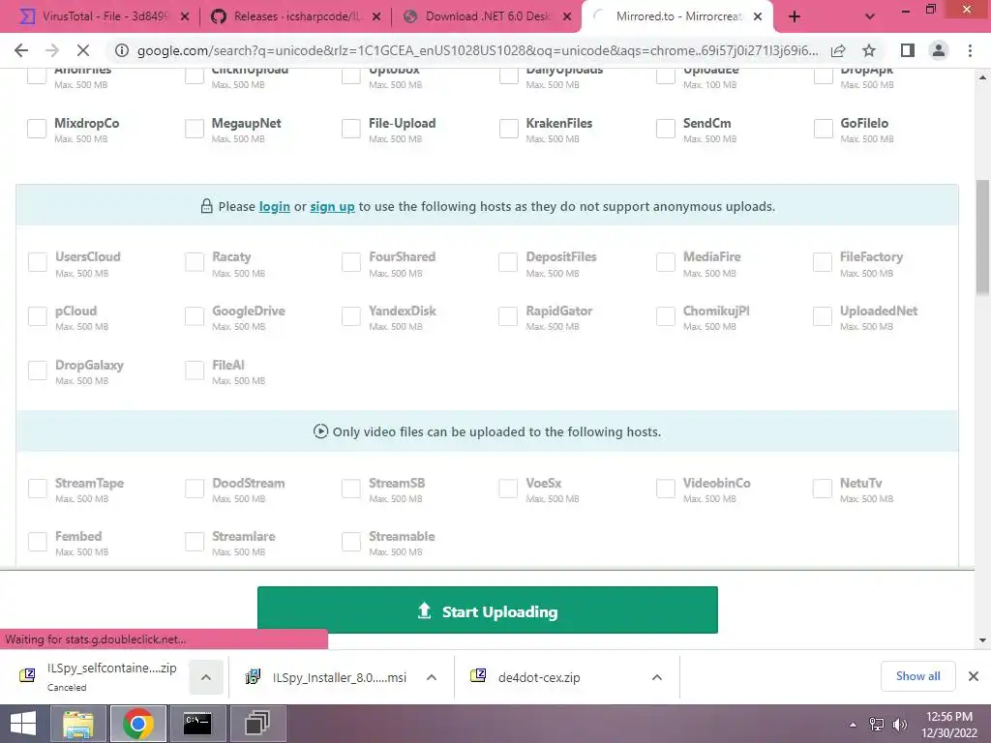
Task: Tick the StreamTape checkbox
Action: pos(38,489)
